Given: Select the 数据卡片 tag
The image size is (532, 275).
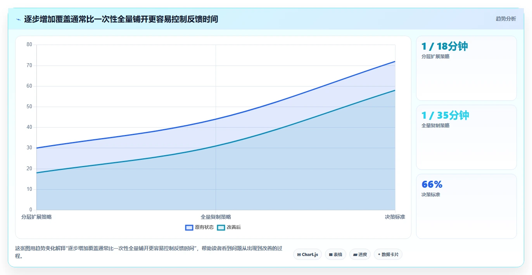Looking at the screenshot, I should coord(388,254).
